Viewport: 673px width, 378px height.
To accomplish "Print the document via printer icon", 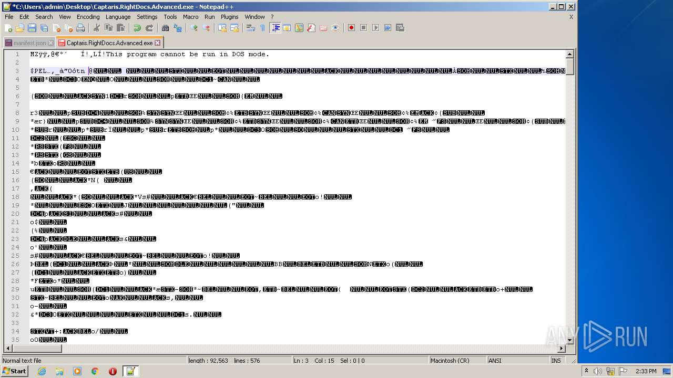I will click(x=80, y=28).
